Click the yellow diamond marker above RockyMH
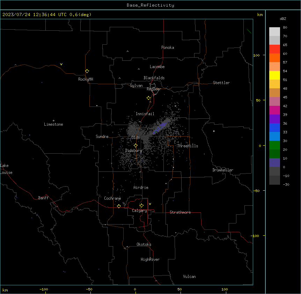 (x=87, y=71)
